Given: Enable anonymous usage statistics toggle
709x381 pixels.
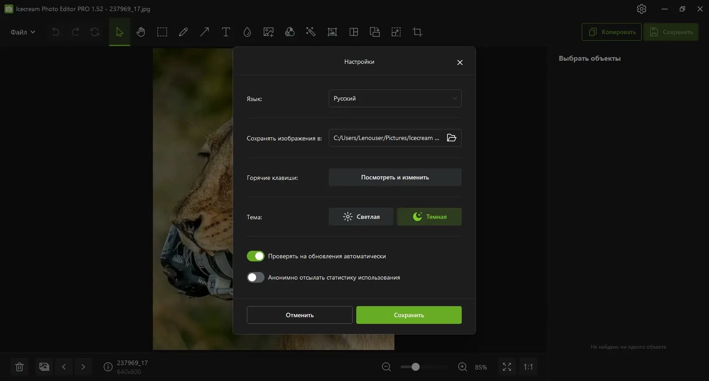Looking at the screenshot, I should (x=256, y=277).
